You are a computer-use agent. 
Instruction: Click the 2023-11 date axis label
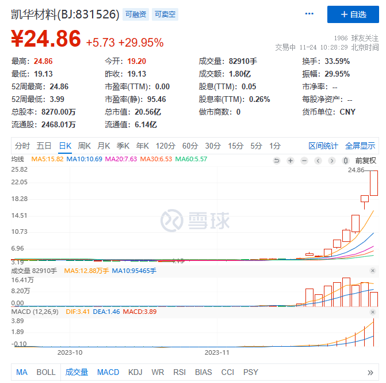pos(217,352)
